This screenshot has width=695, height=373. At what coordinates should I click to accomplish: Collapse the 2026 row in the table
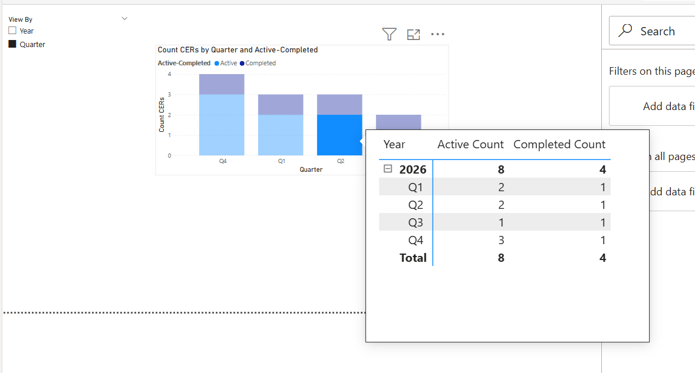[388, 169]
